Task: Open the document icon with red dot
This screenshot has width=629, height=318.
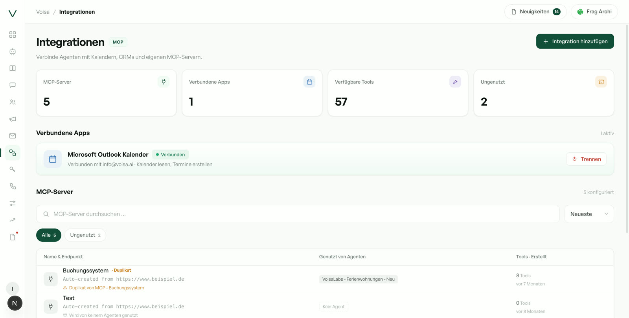Action: (13, 237)
